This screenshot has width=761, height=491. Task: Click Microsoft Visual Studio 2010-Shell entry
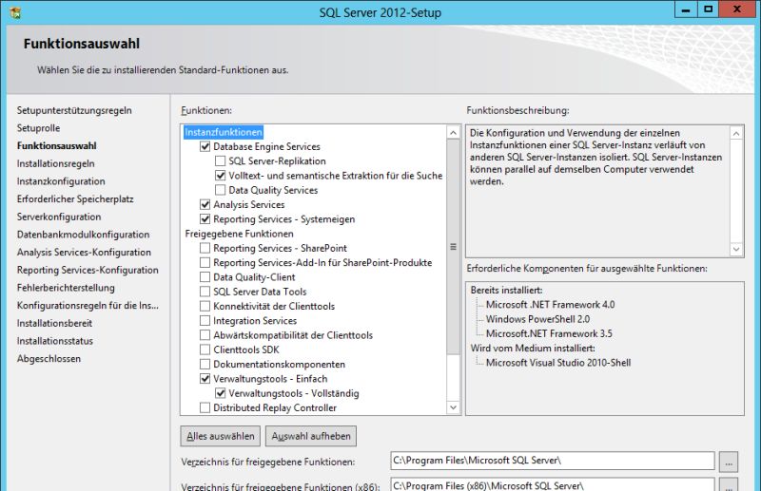pos(558,363)
